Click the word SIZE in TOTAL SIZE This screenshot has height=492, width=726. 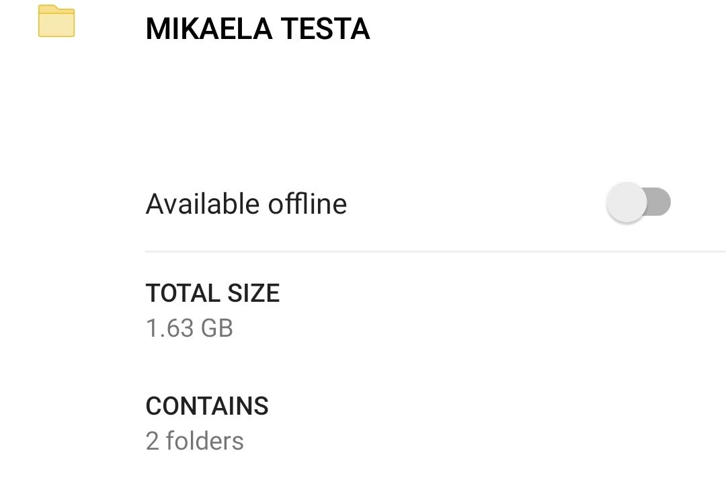pyautogui.click(x=253, y=293)
